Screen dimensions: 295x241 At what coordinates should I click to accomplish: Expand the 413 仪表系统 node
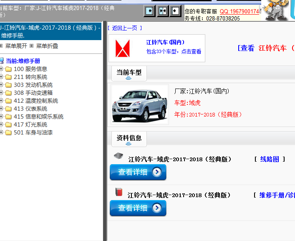[1, 109]
